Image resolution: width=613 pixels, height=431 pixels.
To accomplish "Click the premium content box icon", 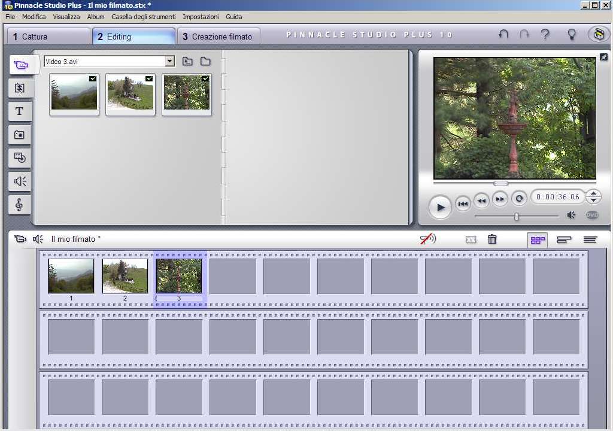I will point(599,34).
